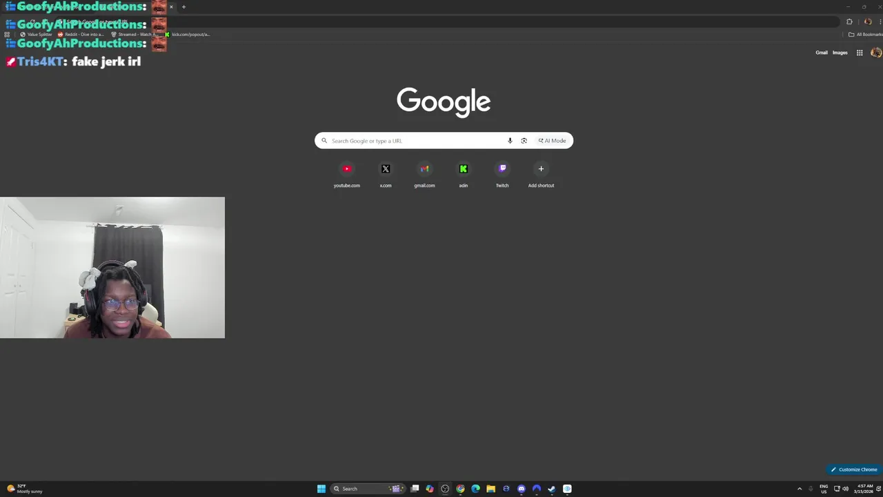
Task: Click the taskbar Search box
Action: 367,489
